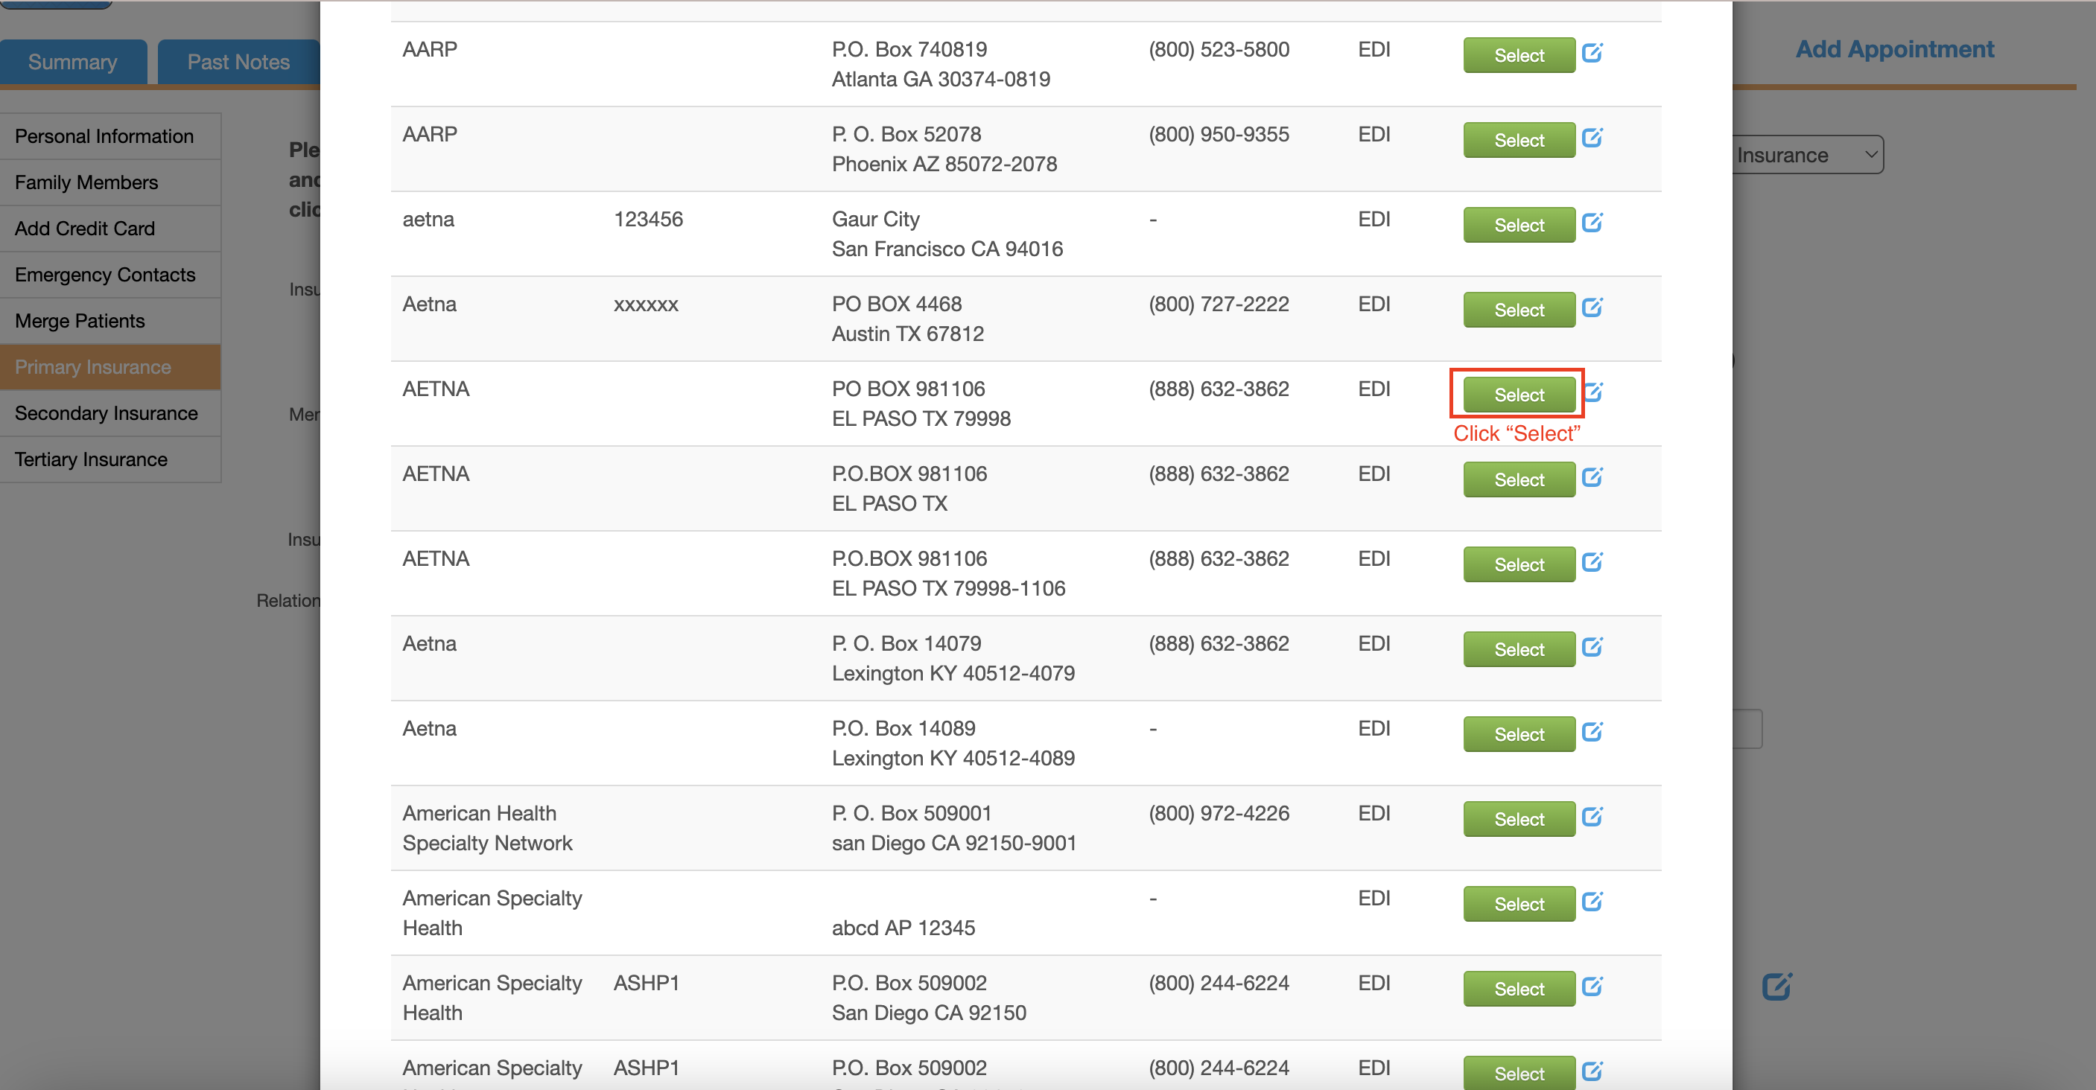Open Personal Information in sidebar
2096x1090 pixels.
(x=109, y=136)
